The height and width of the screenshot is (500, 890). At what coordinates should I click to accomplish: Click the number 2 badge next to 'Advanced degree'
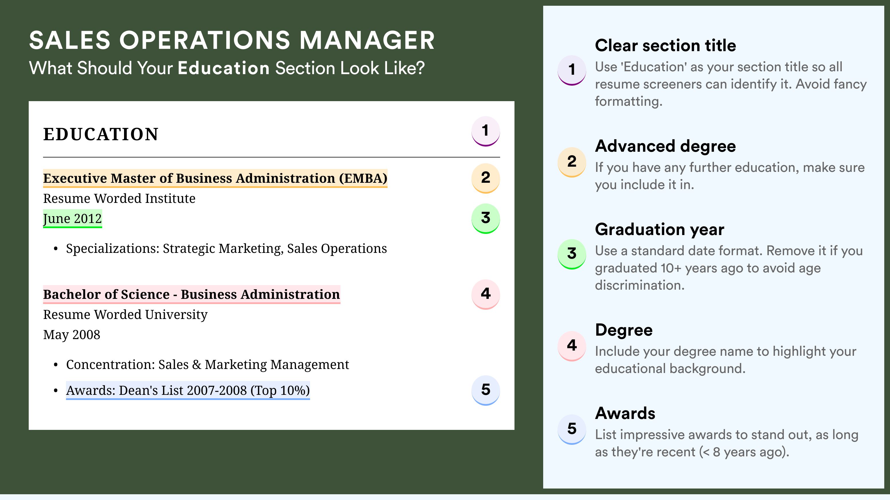pyautogui.click(x=572, y=162)
